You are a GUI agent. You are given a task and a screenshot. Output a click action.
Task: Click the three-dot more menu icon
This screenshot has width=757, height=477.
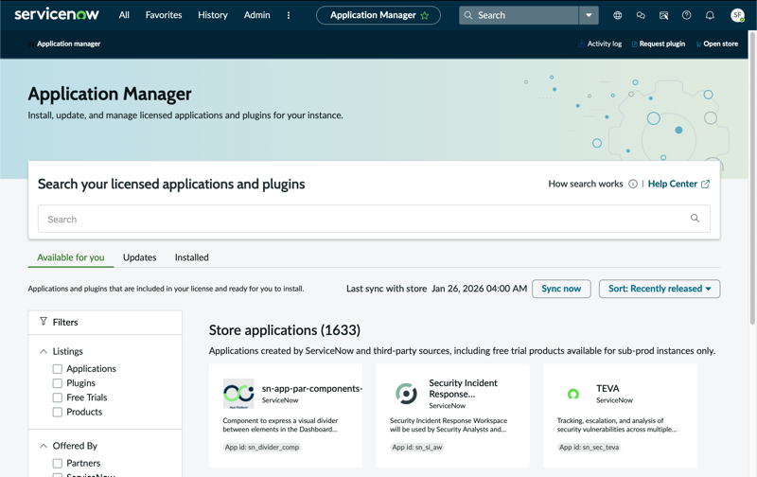pyautogui.click(x=289, y=15)
